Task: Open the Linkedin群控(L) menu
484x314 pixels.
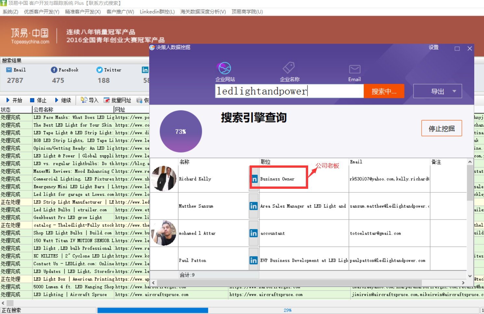Action: click(x=157, y=12)
